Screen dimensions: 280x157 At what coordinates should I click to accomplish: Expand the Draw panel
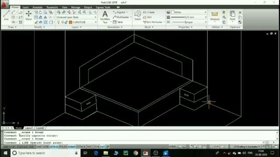(12, 27)
